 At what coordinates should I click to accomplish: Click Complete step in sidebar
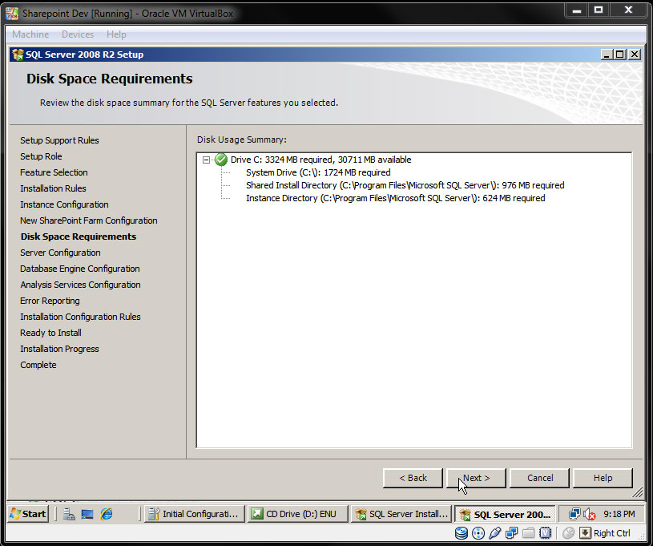click(x=38, y=365)
